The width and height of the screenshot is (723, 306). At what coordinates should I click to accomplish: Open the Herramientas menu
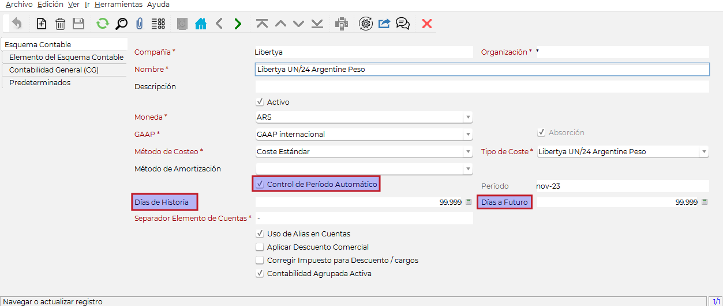click(x=118, y=4)
